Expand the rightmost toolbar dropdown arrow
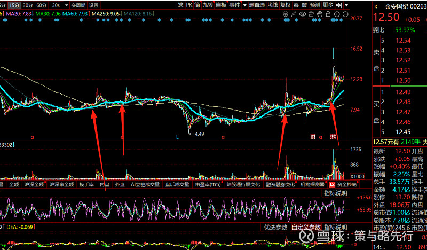The height and width of the screenshot is (250, 427). tap(346, 5)
